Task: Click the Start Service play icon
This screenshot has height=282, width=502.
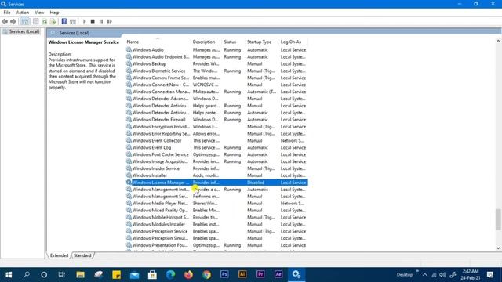Action: [x=85, y=21]
